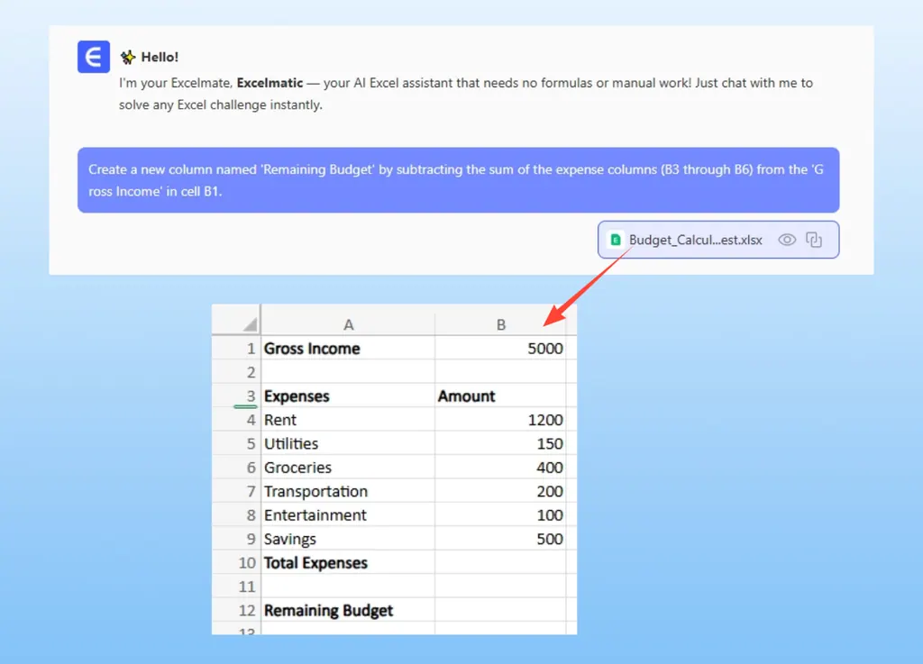Select column A header
Screen dimensions: 923x664
click(x=348, y=324)
